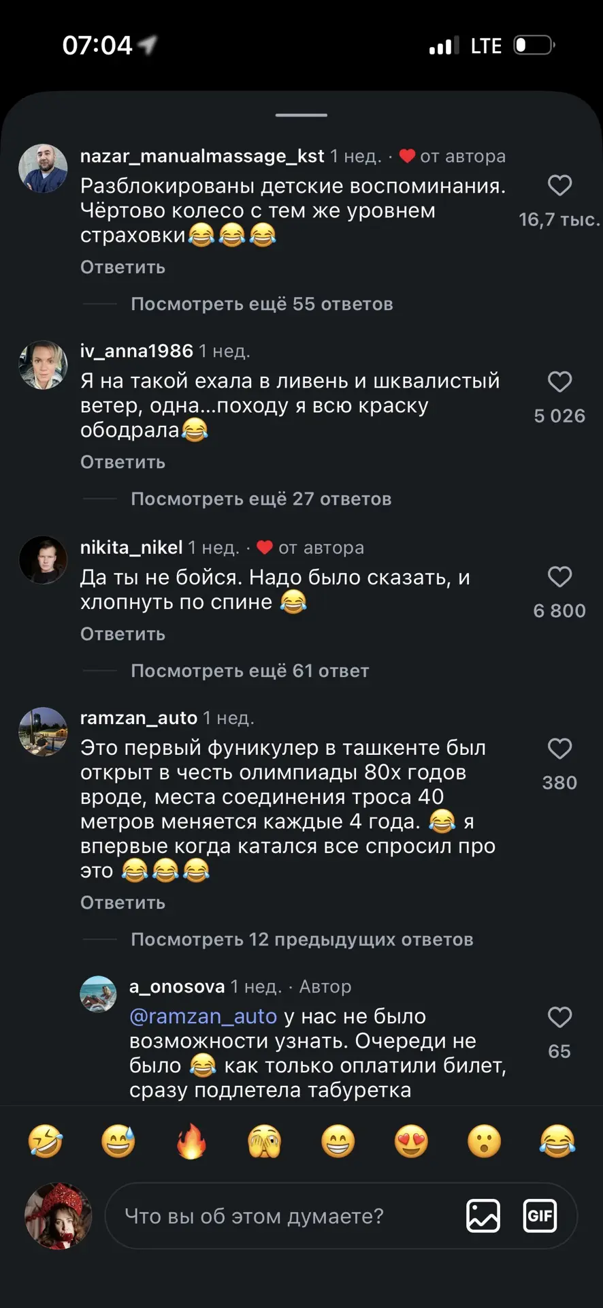
Task: Pick the fire emoji quick reaction
Action: 191,1141
